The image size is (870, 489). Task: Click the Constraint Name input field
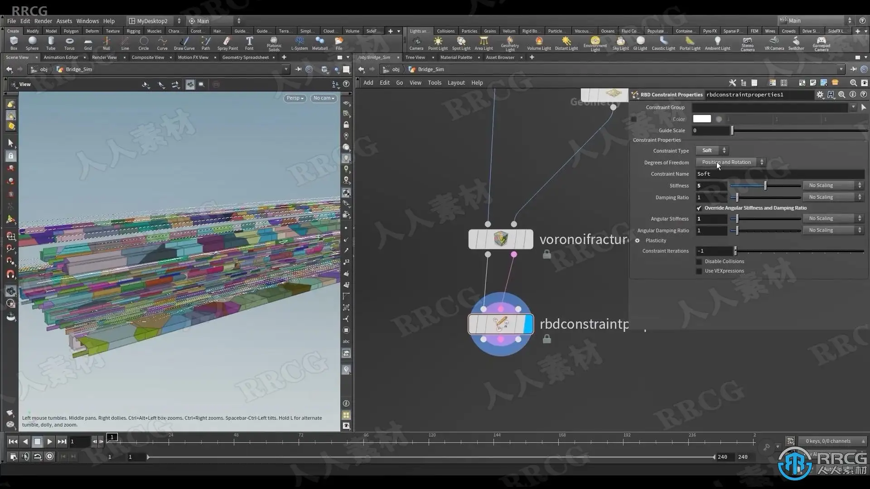[x=779, y=174]
